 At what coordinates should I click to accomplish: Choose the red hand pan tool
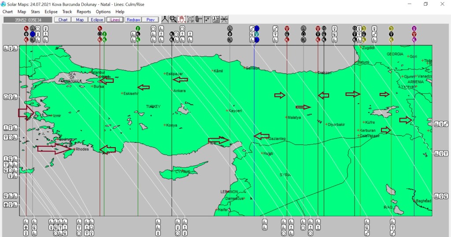[181, 19]
